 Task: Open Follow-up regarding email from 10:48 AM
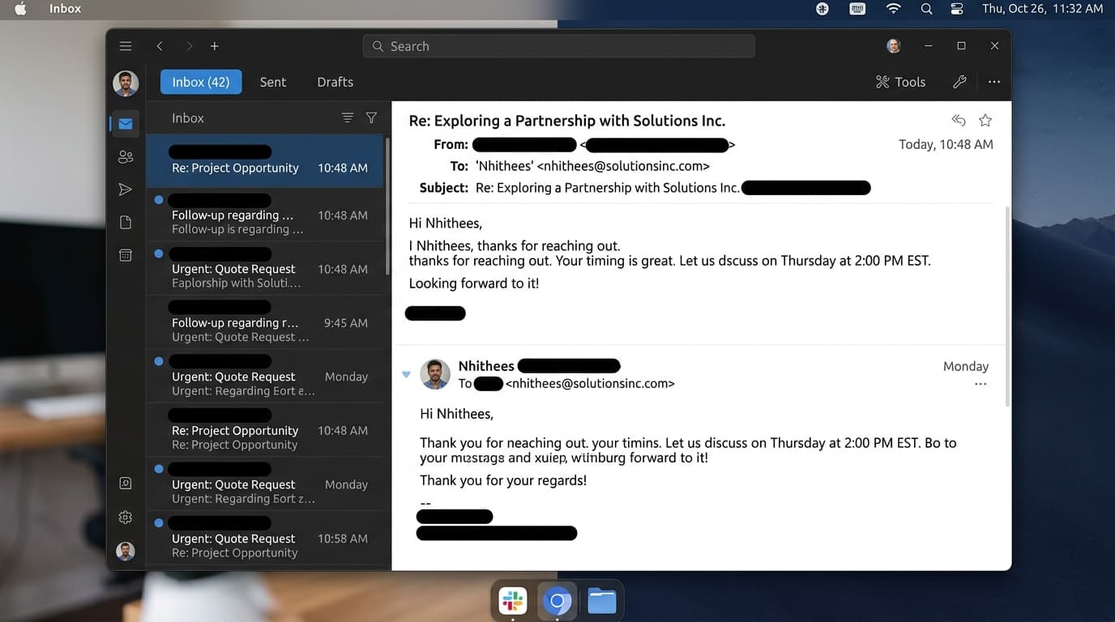coord(265,215)
